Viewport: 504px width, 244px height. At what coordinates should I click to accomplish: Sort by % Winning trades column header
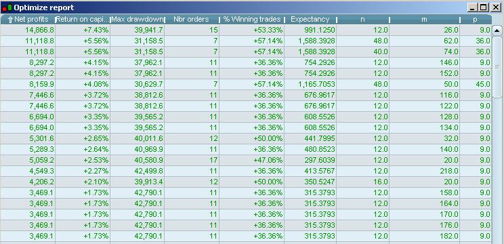point(252,19)
